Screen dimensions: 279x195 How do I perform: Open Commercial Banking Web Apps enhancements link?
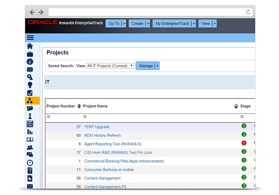[124, 161]
